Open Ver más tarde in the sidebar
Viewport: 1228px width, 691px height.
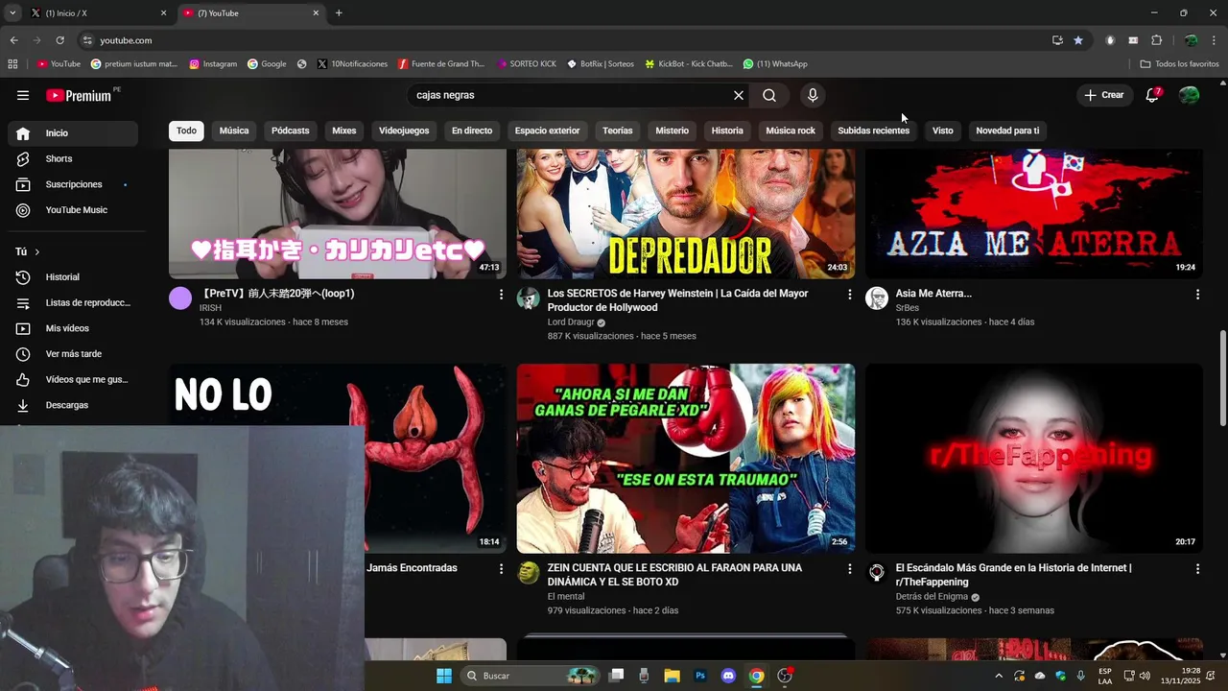tap(73, 354)
